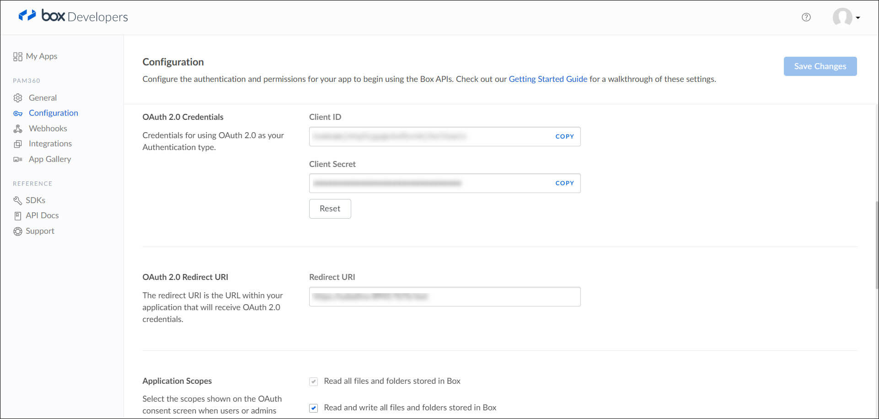Toggle Read all files and folders checkbox

[x=313, y=381]
